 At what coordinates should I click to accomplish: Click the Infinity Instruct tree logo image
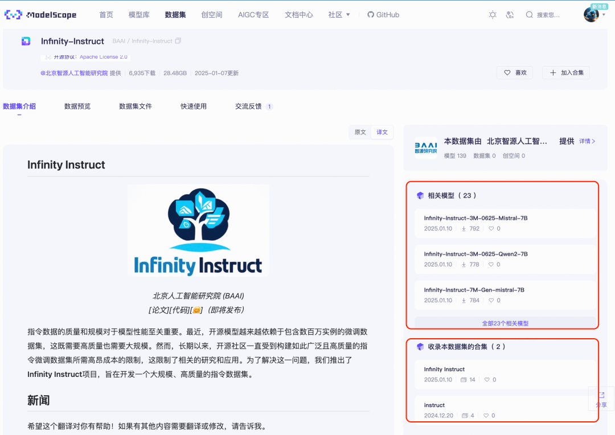(199, 231)
